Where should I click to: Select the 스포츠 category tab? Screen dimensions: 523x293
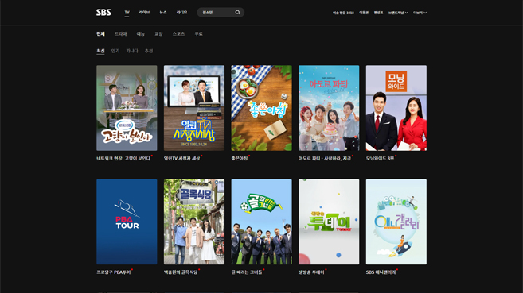[x=178, y=33]
